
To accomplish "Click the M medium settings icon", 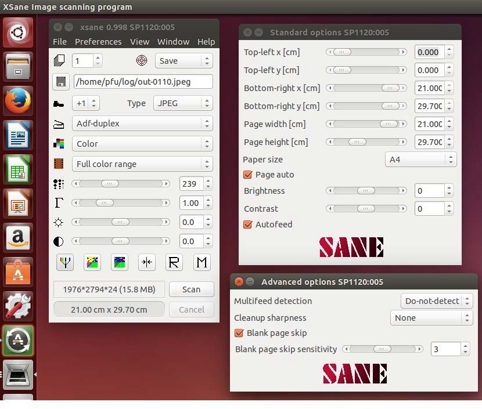I will (x=201, y=262).
